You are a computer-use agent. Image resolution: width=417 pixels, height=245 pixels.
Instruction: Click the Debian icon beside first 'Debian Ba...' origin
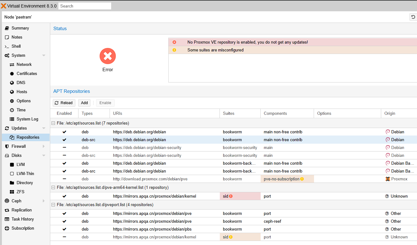tap(387, 163)
